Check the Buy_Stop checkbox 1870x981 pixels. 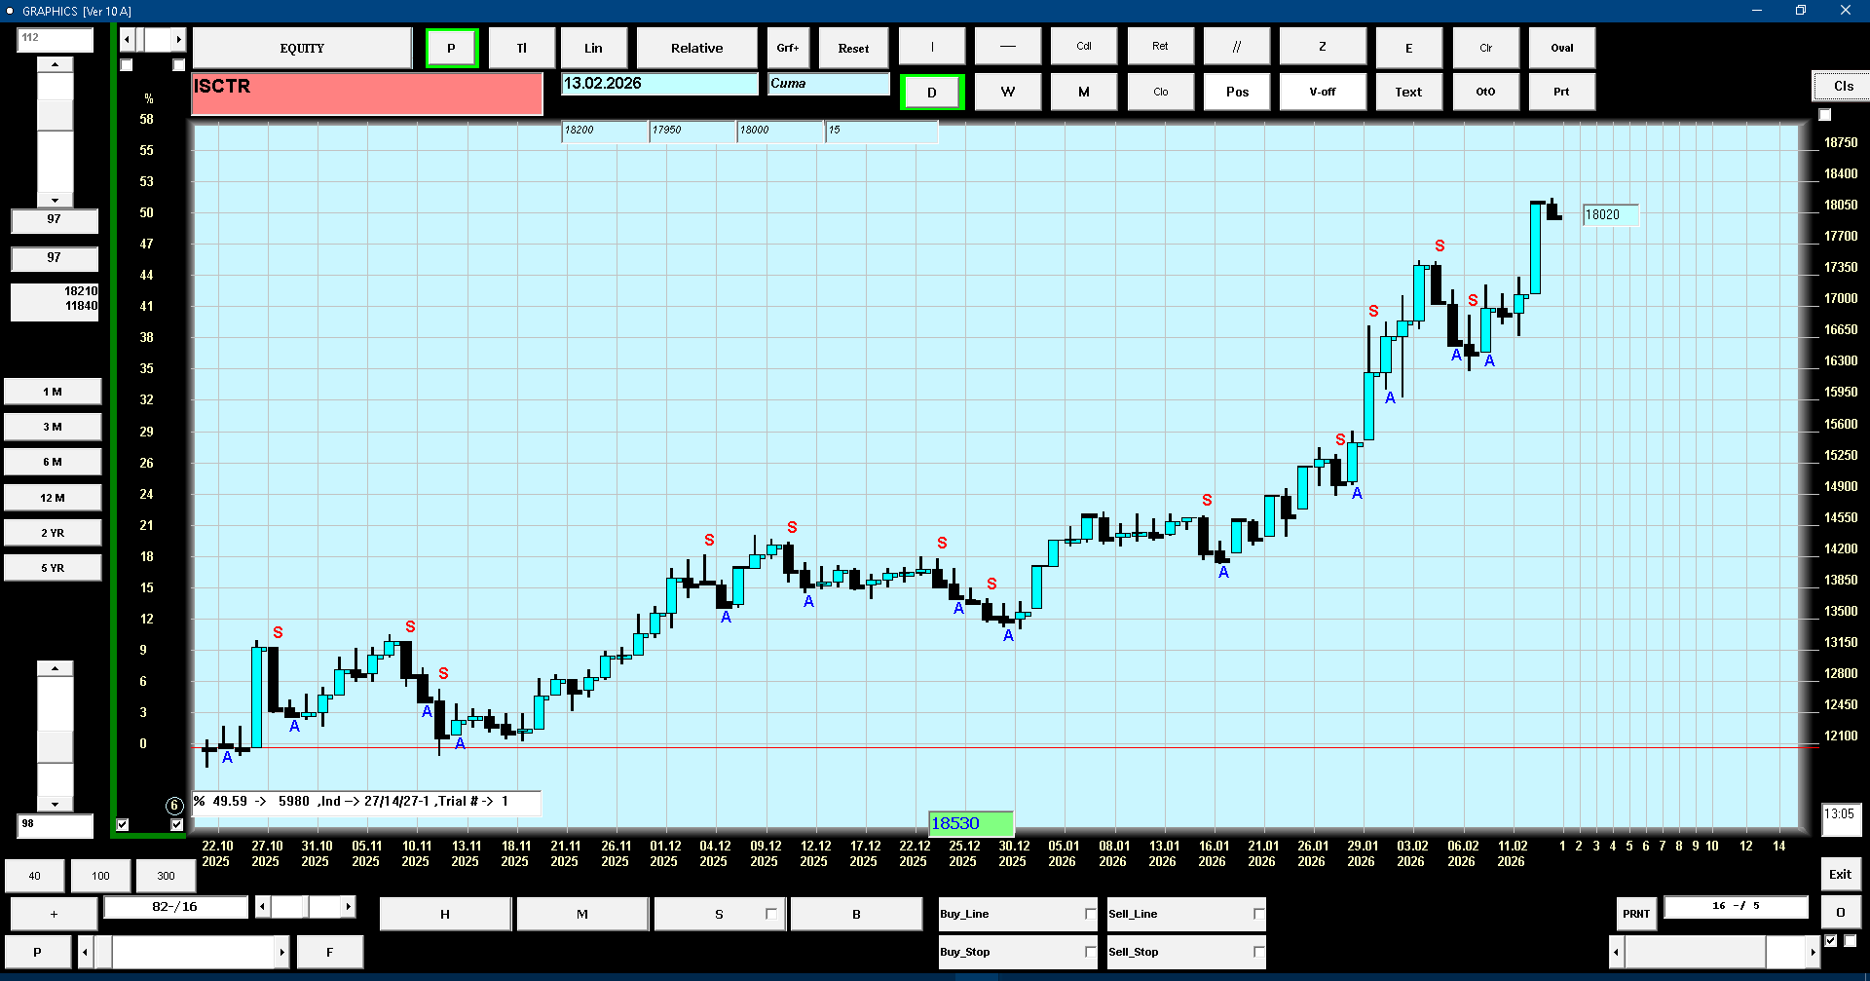coord(1090,952)
